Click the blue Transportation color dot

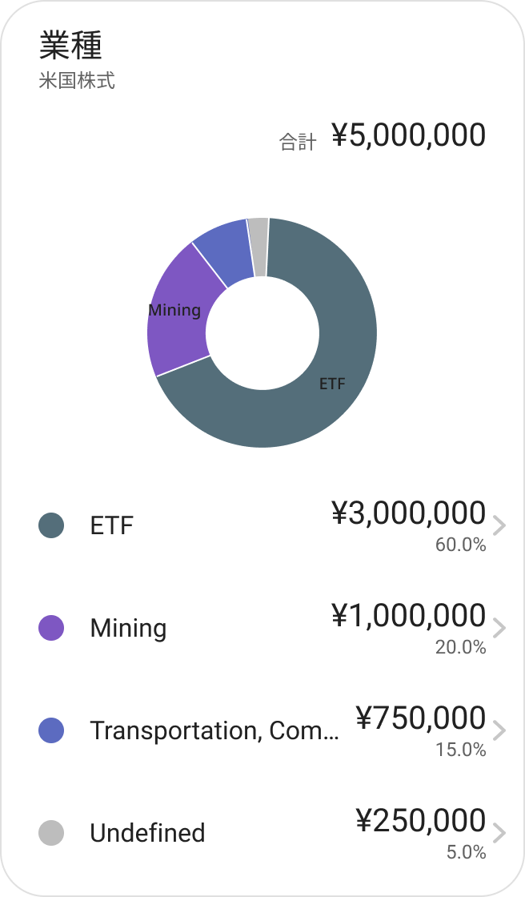coord(51,730)
